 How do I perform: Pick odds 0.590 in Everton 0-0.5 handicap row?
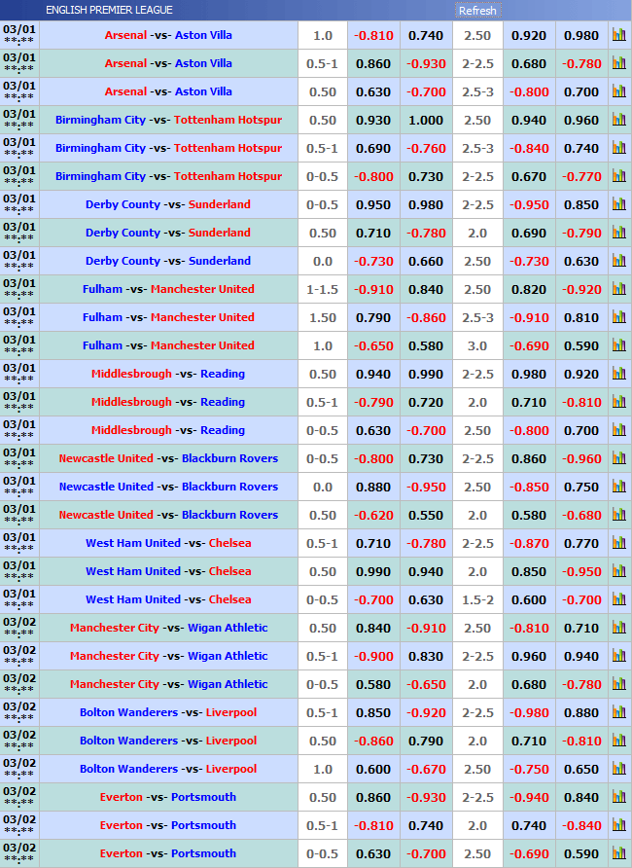coord(581,854)
